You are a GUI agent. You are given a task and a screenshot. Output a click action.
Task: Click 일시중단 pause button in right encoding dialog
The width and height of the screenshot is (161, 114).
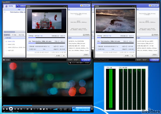pos(127,56)
